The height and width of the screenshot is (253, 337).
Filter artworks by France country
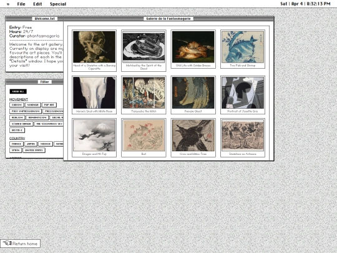tap(16, 144)
